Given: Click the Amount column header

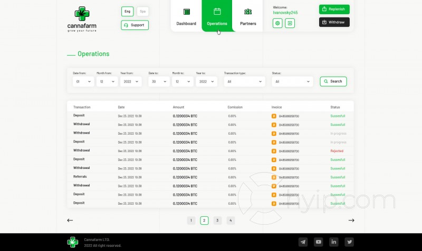Looking at the screenshot, I should pos(178,107).
